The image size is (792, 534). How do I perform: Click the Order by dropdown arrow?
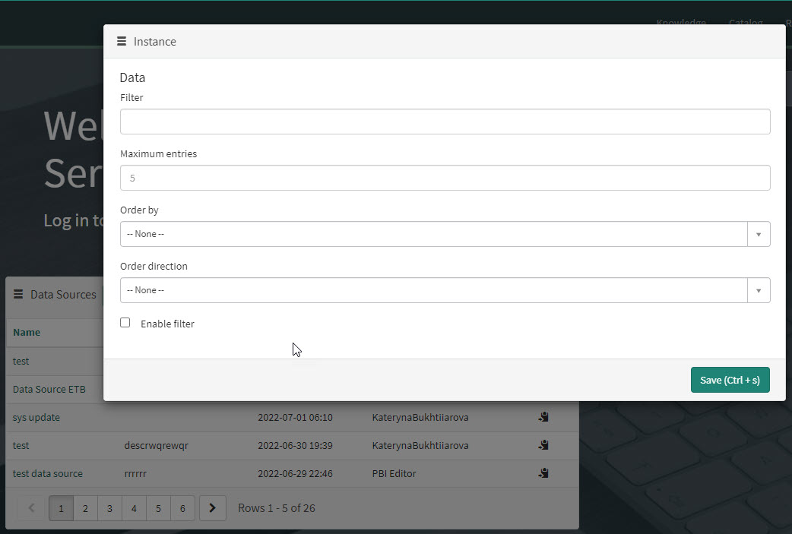758,234
